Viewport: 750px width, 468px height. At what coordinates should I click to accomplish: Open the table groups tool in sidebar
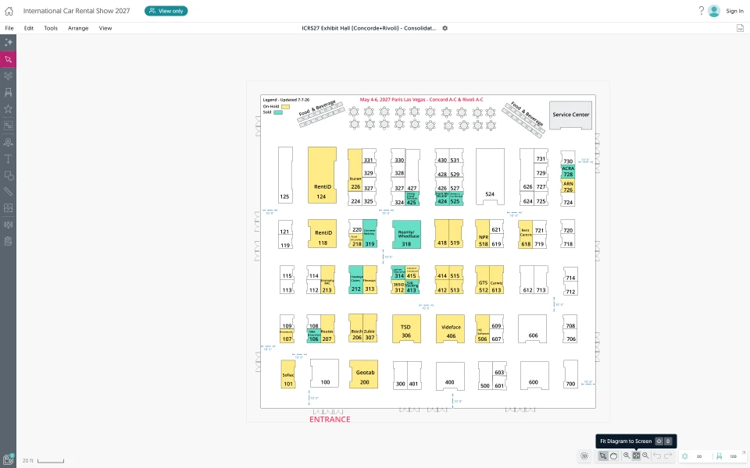coord(8,76)
